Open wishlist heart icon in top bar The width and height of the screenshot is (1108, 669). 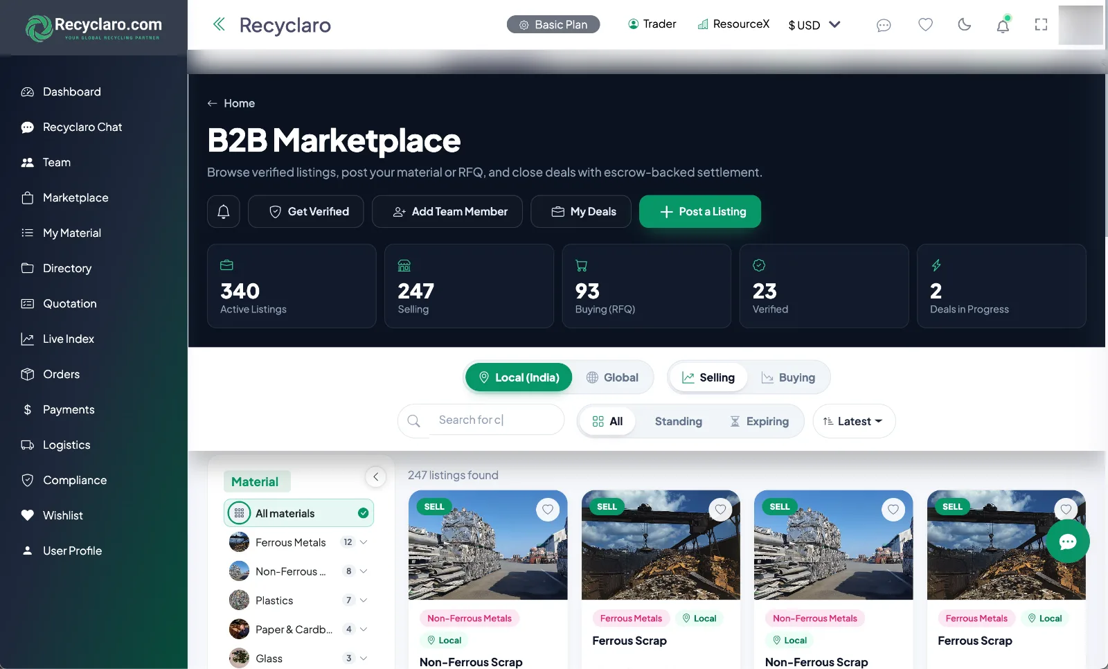pyautogui.click(x=925, y=25)
